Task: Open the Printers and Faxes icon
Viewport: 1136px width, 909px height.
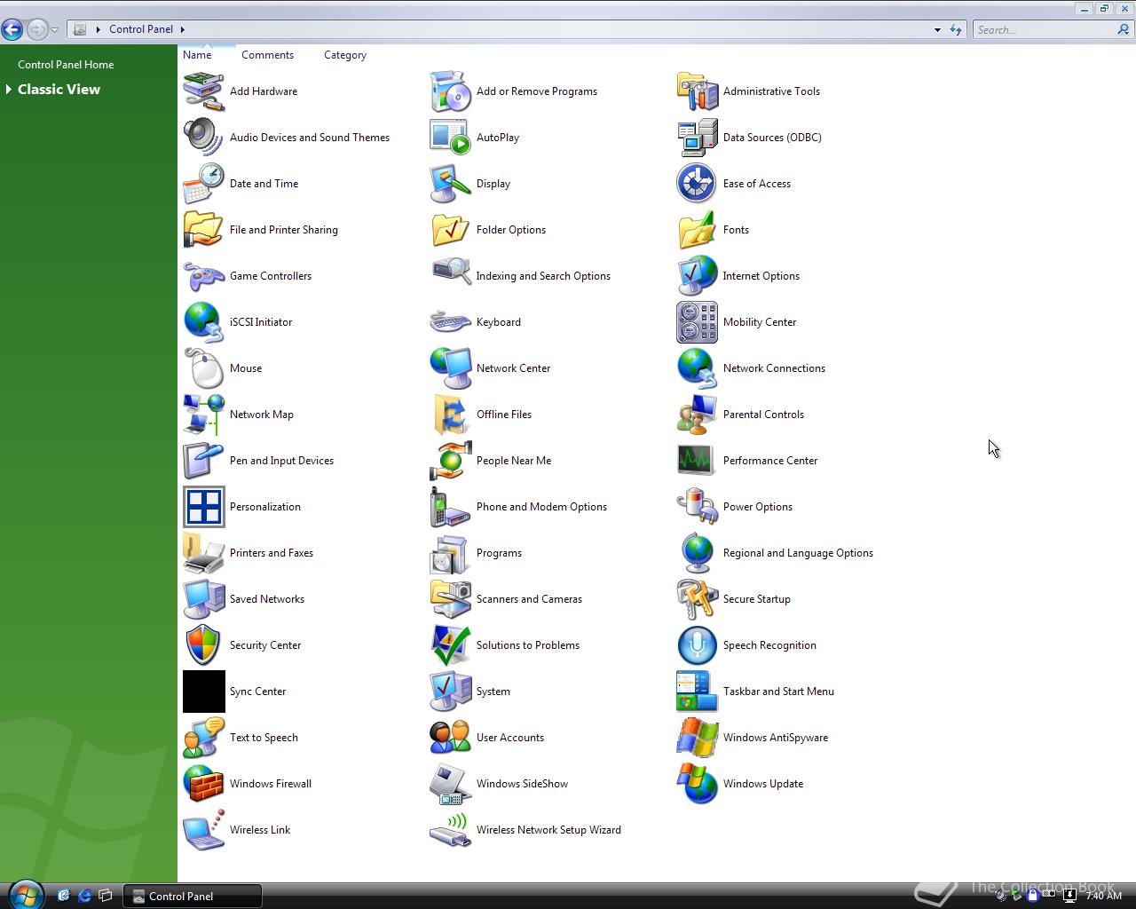Action: [x=203, y=553]
